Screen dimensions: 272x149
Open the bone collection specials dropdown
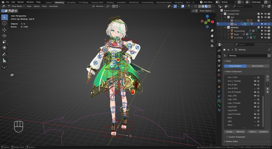267,84
